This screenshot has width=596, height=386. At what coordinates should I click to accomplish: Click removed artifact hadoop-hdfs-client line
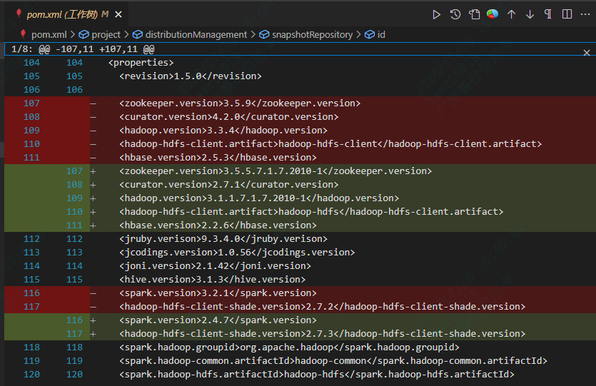pyautogui.click(x=330, y=144)
